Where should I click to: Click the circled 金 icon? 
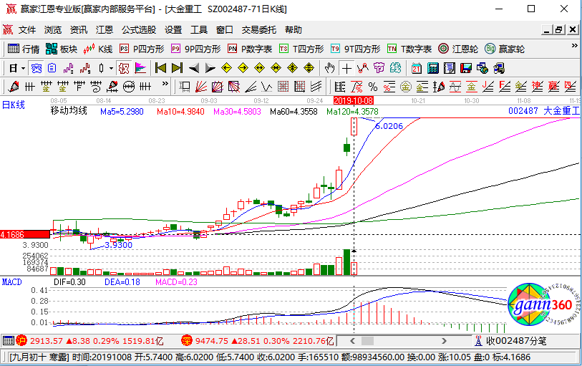(406, 87)
